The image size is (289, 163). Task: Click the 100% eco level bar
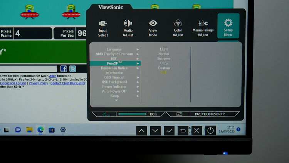pos(132,114)
